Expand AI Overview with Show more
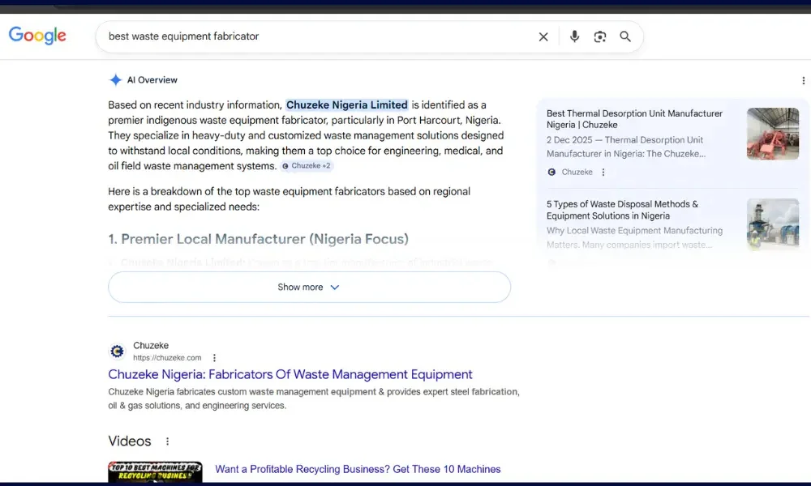Image resolution: width=811 pixels, height=486 pixels. click(x=309, y=288)
